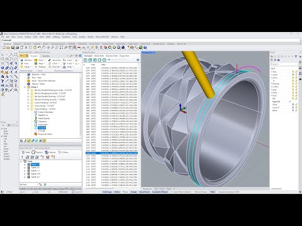Viewport: 302px width, 226px height.
Task: Toggle the Near osnap checkbox
Action: pos(2,131)
